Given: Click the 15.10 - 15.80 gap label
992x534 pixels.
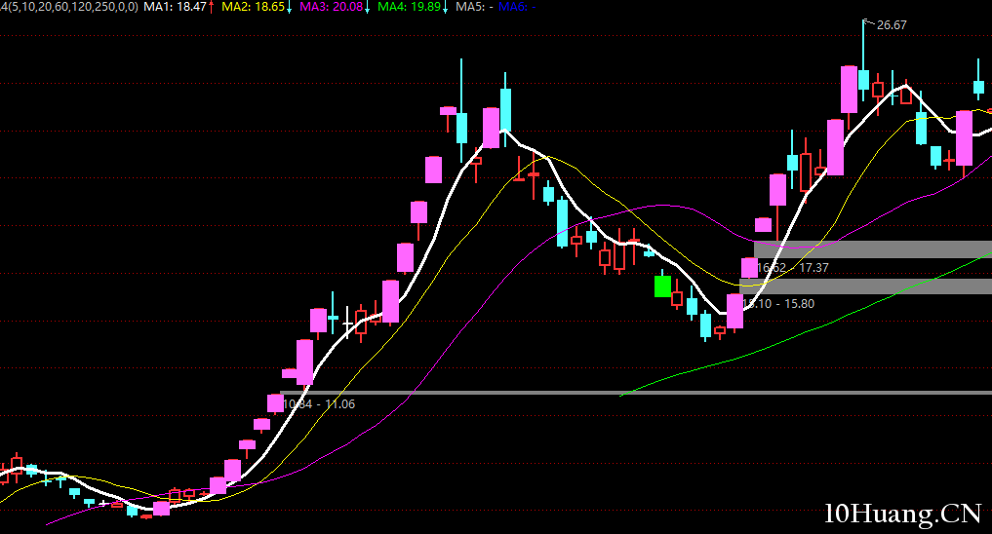Looking at the screenshot, I should (778, 304).
